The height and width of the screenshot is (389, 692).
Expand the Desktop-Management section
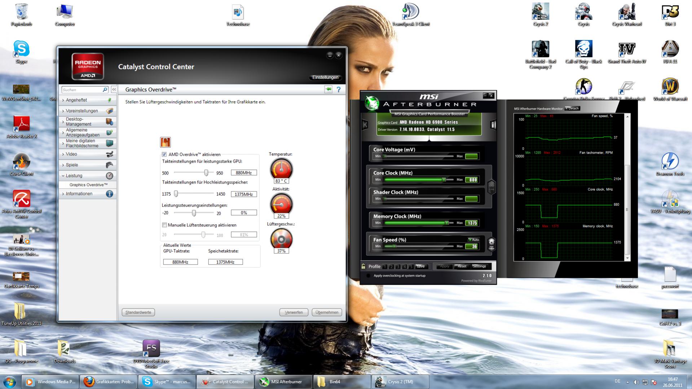pos(87,121)
